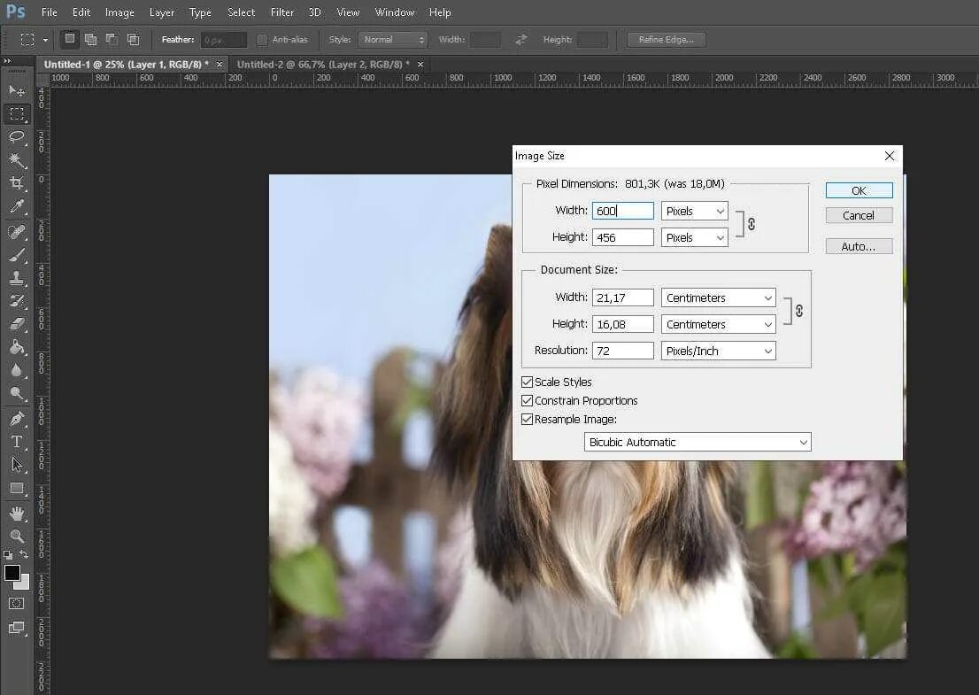The height and width of the screenshot is (695, 979).
Task: Open the File menu
Action: coord(49,12)
